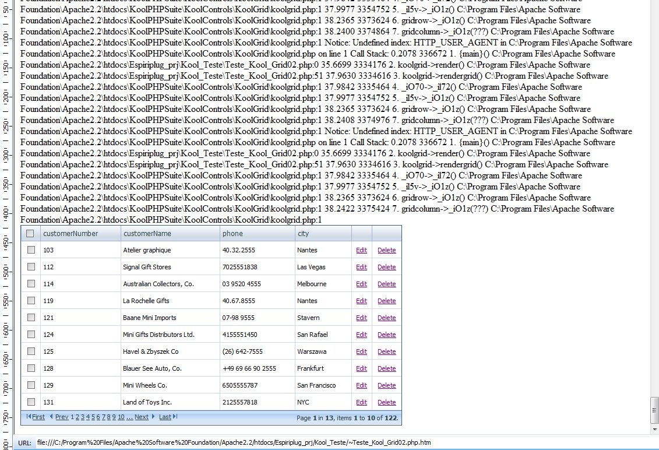This screenshot has height=450, width=659.
Task: Click the Prev arrow icon in pager
Action: pos(51,416)
